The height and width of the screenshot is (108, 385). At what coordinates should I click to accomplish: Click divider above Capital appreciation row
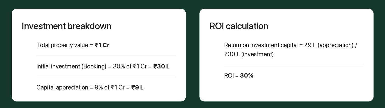pyautogui.click(x=106, y=77)
